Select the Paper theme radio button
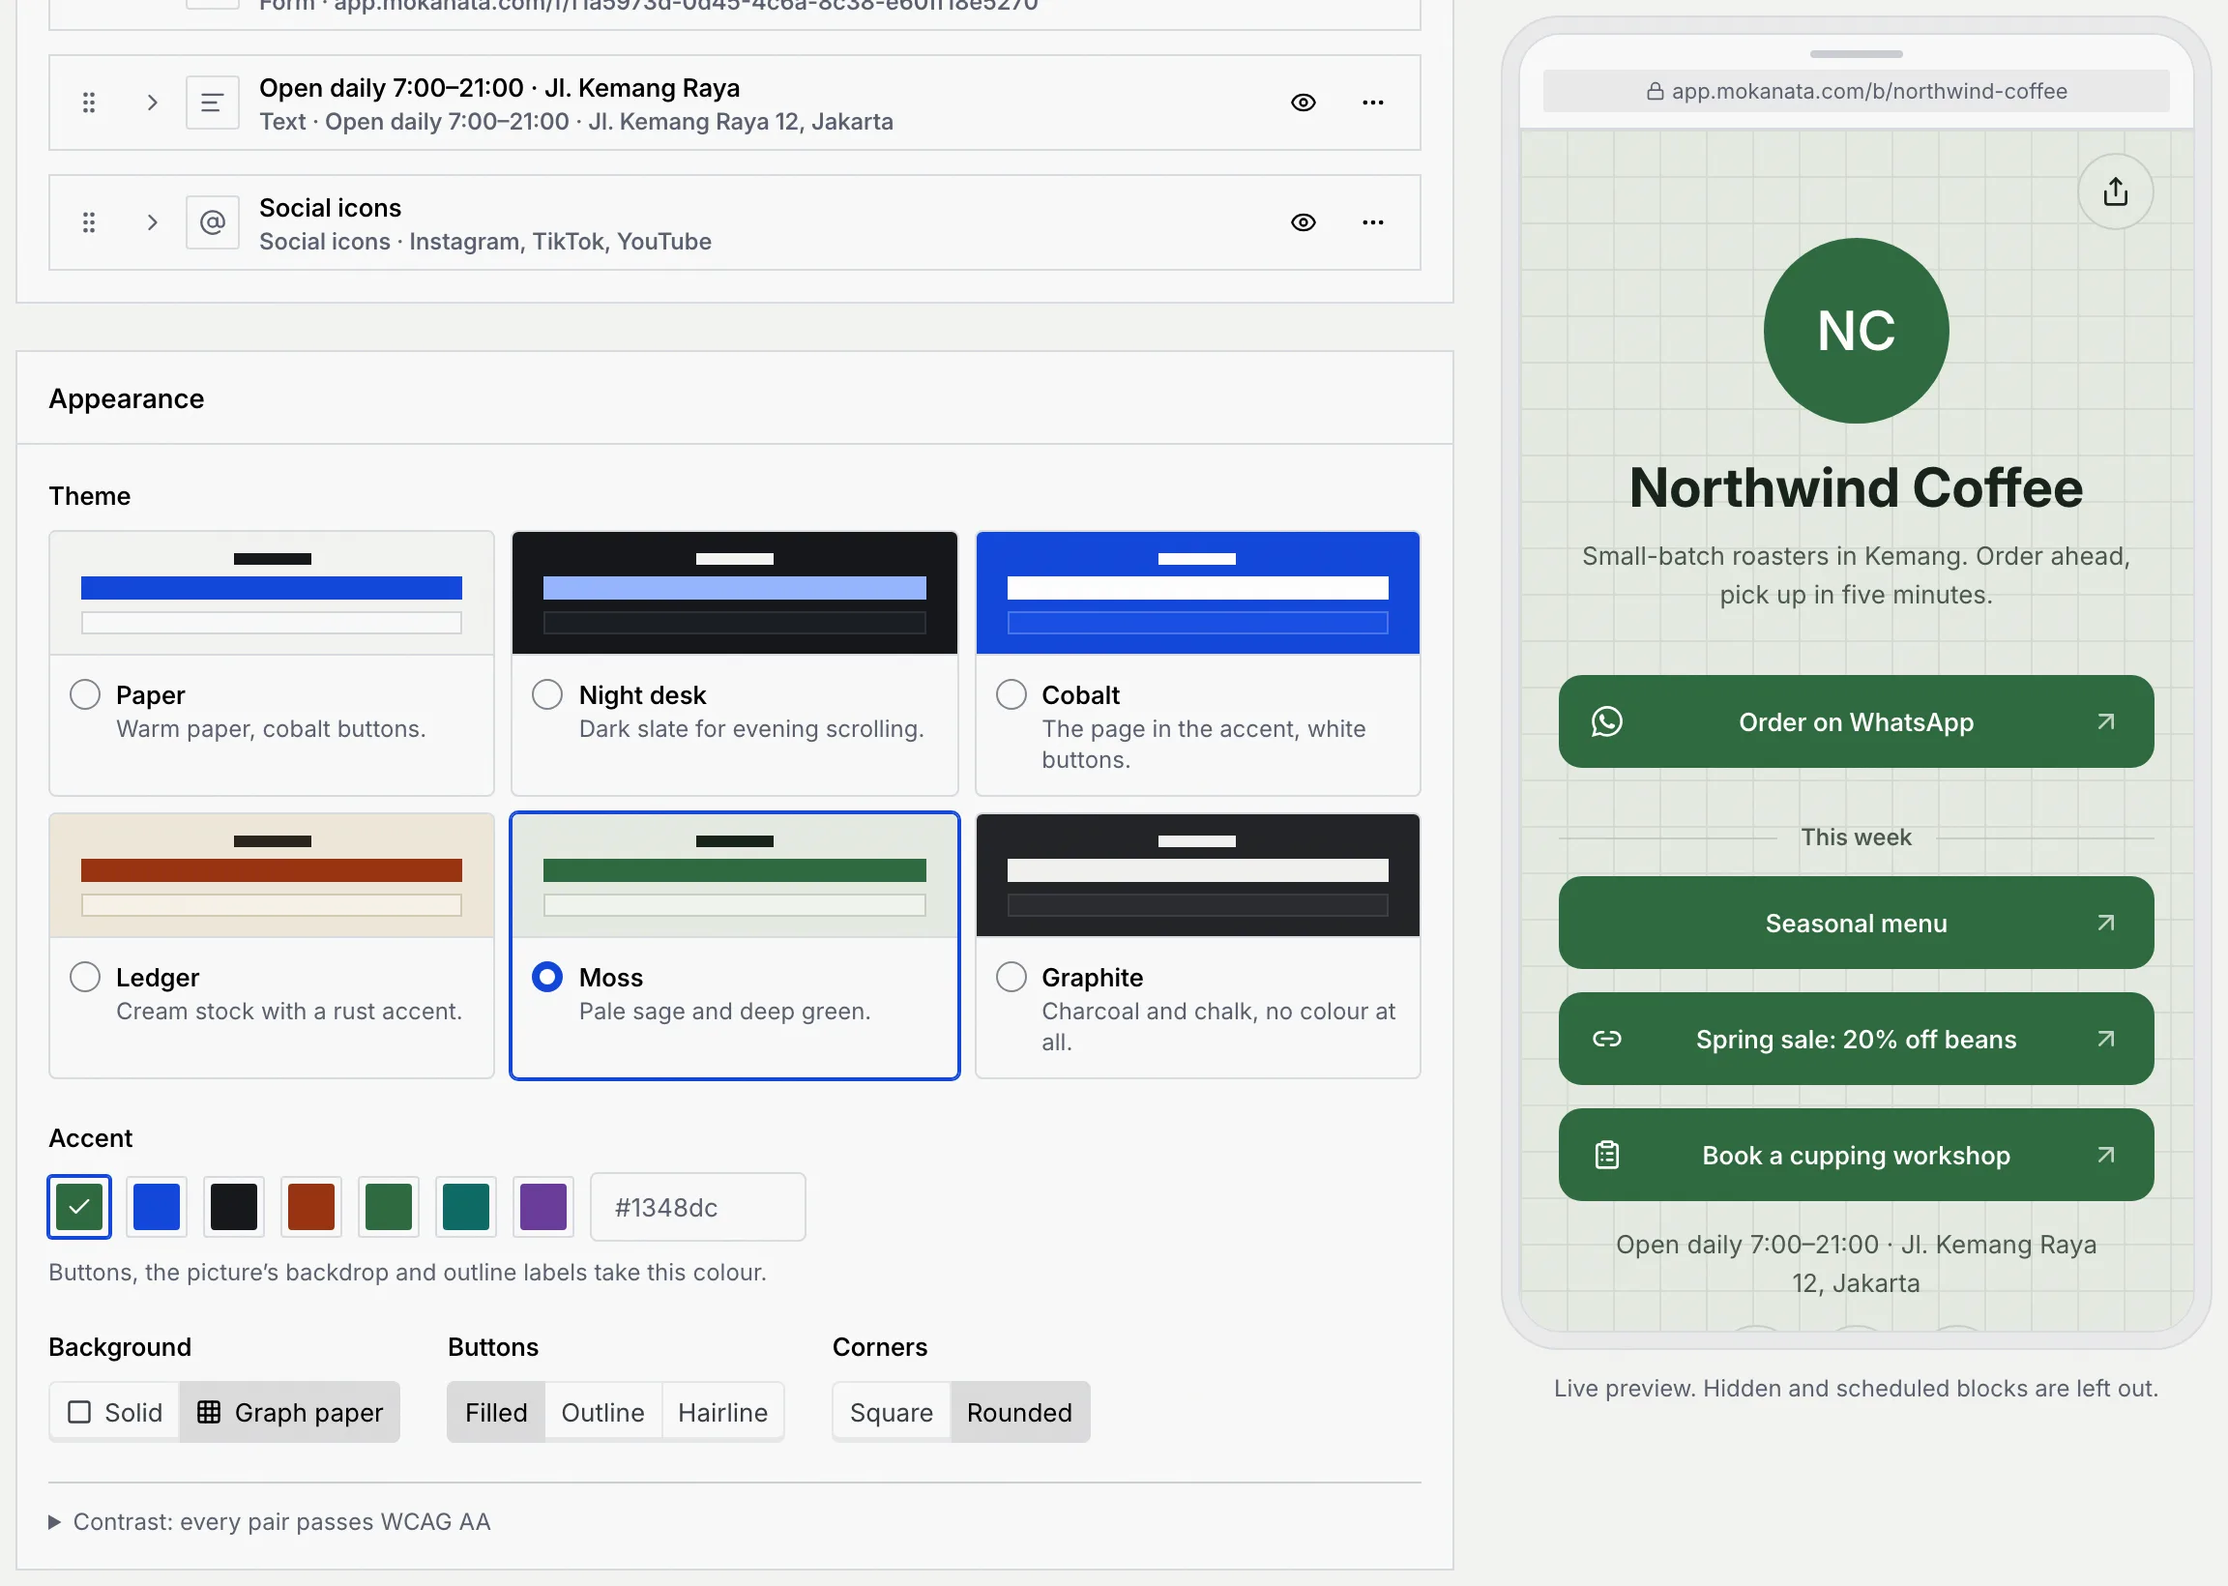The height and width of the screenshot is (1586, 2228). click(x=85, y=694)
